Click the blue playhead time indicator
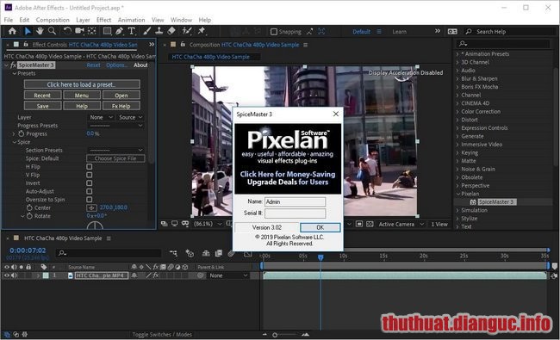Viewport: 560px width, 340px height. click(320, 257)
